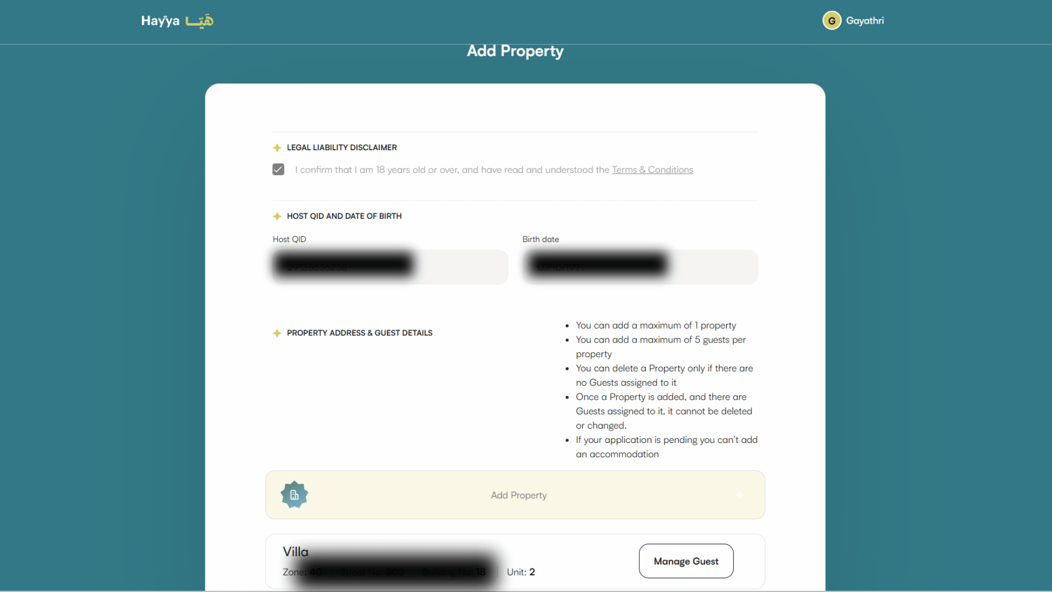Click the Property Address & Guest Details heading
The height and width of the screenshot is (592, 1052).
359,333
